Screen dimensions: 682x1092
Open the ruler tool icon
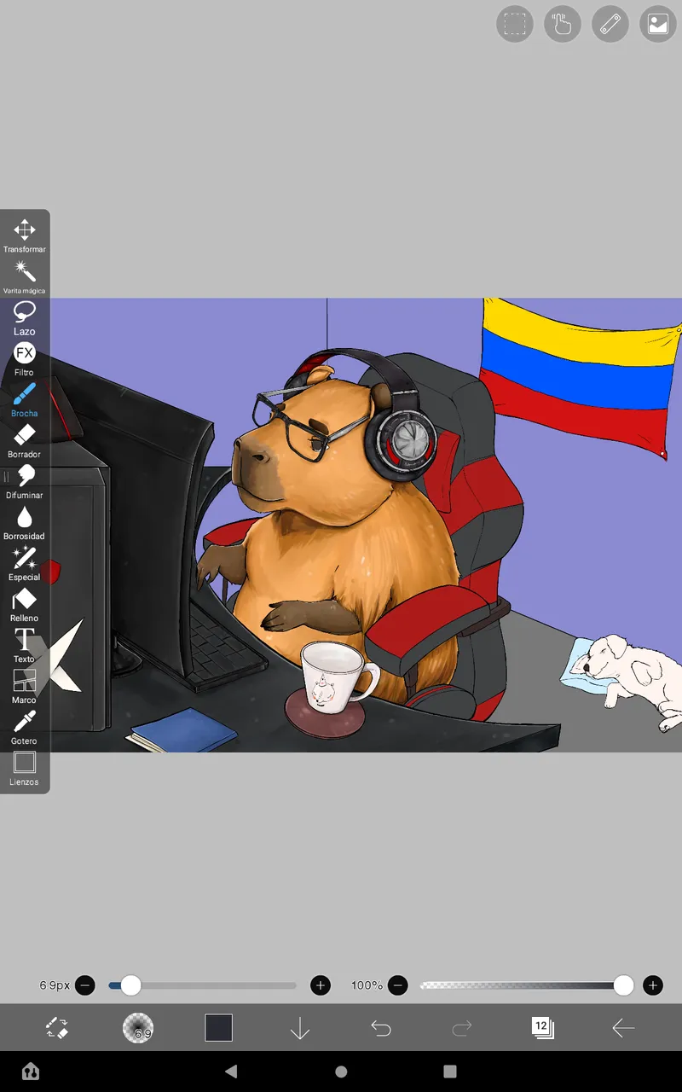[x=610, y=24]
